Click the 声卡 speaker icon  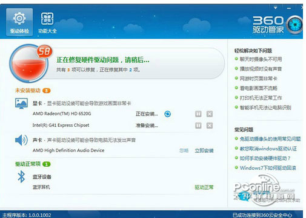(x=21, y=140)
